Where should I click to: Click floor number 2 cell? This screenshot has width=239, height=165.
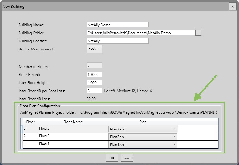30,137
